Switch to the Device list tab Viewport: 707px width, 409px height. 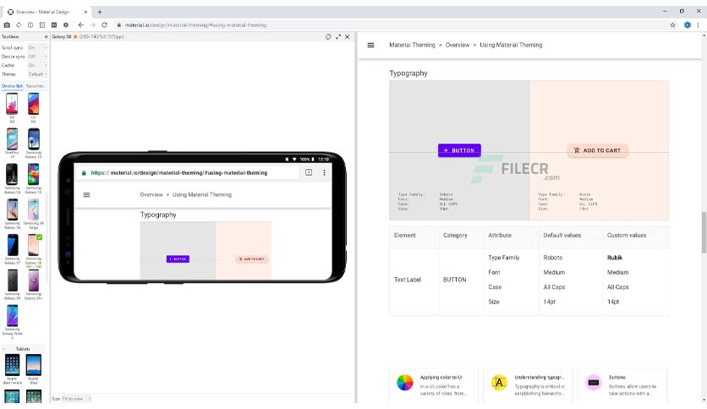pos(12,86)
